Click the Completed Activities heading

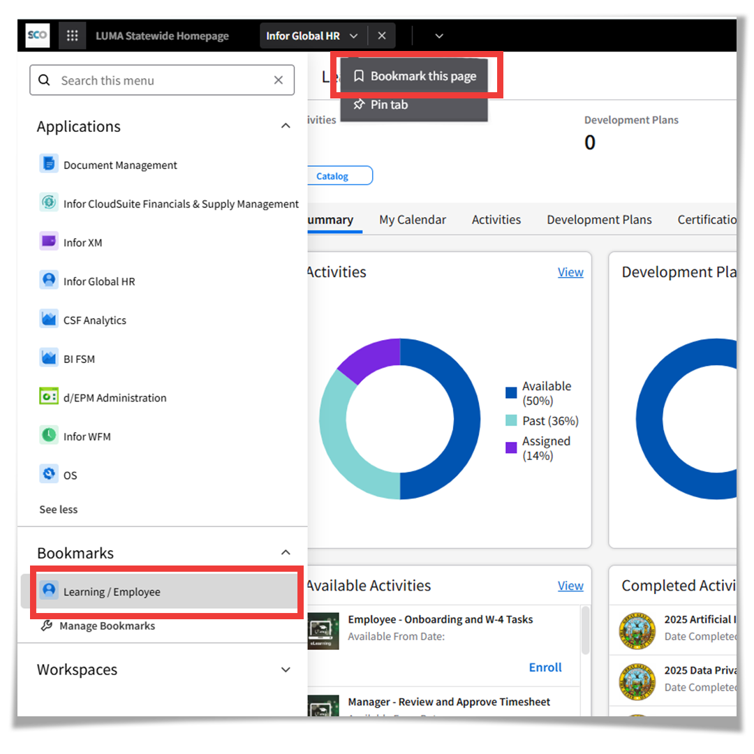(679, 586)
